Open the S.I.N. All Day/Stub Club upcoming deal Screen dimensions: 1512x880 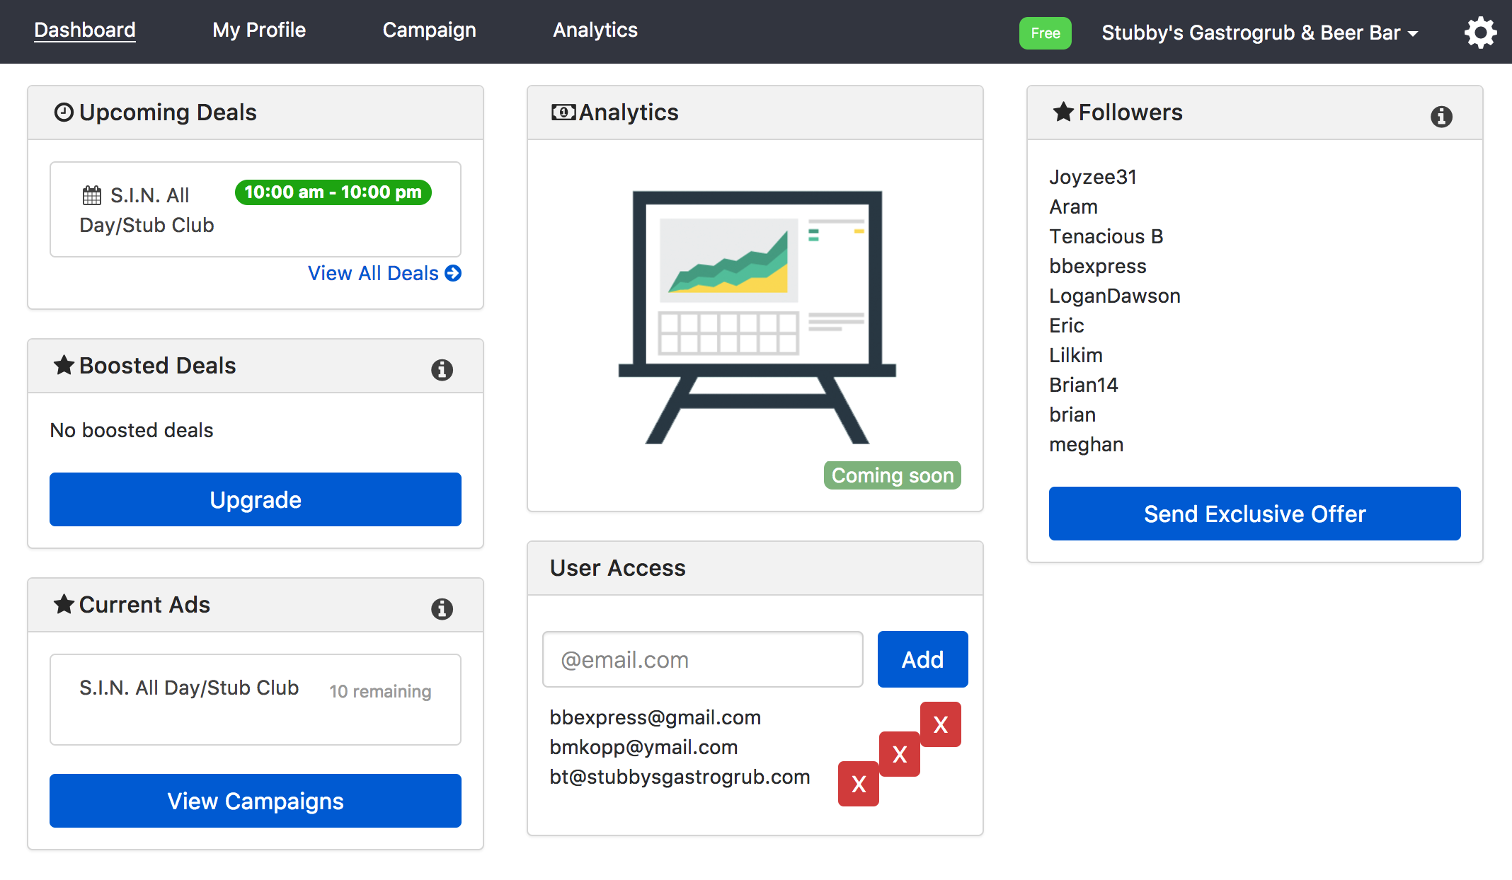(x=256, y=209)
